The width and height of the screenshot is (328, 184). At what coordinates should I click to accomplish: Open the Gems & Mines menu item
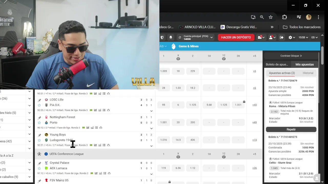(x=188, y=46)
